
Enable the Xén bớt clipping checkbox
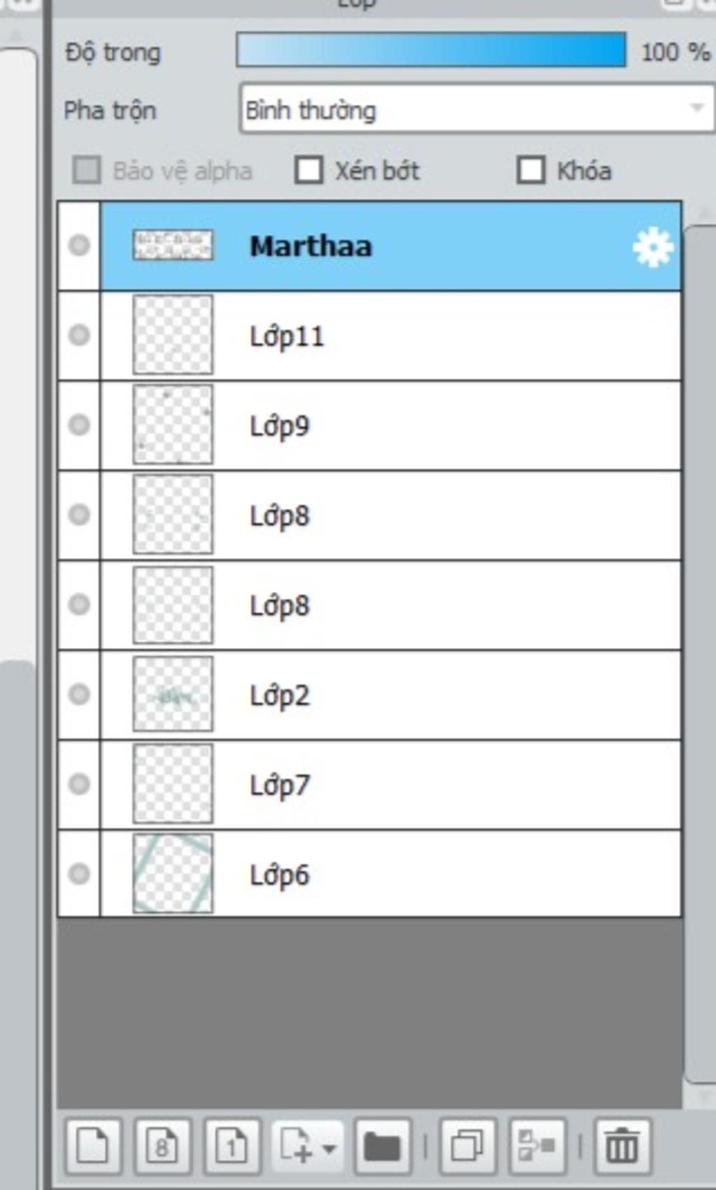[x=309, y=170]
